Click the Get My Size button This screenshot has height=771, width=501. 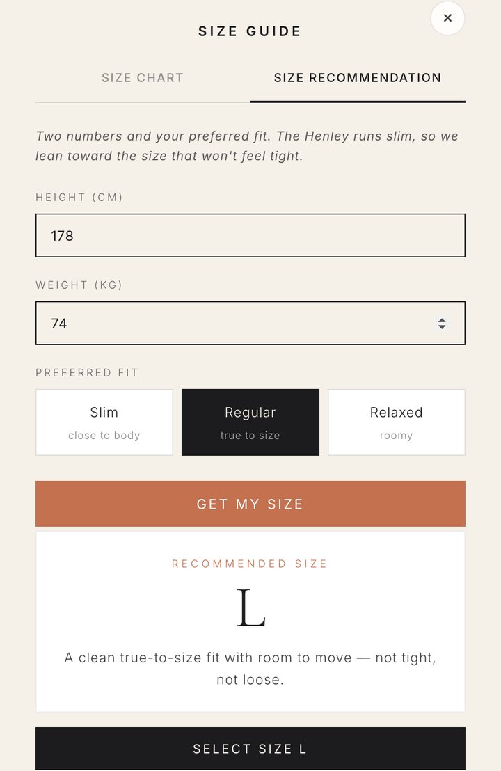[250, 504]
